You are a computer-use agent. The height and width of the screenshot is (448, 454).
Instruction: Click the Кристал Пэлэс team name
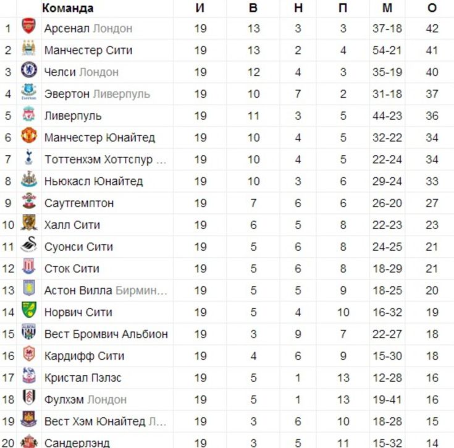pos(83,378)
